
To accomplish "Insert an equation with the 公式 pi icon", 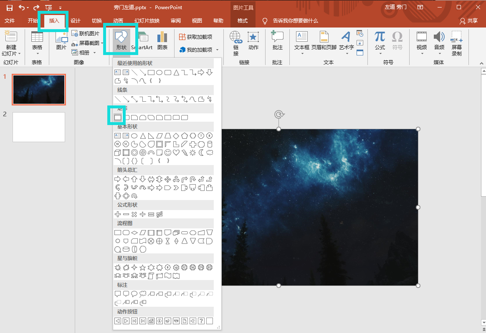I will pos(380,40).
